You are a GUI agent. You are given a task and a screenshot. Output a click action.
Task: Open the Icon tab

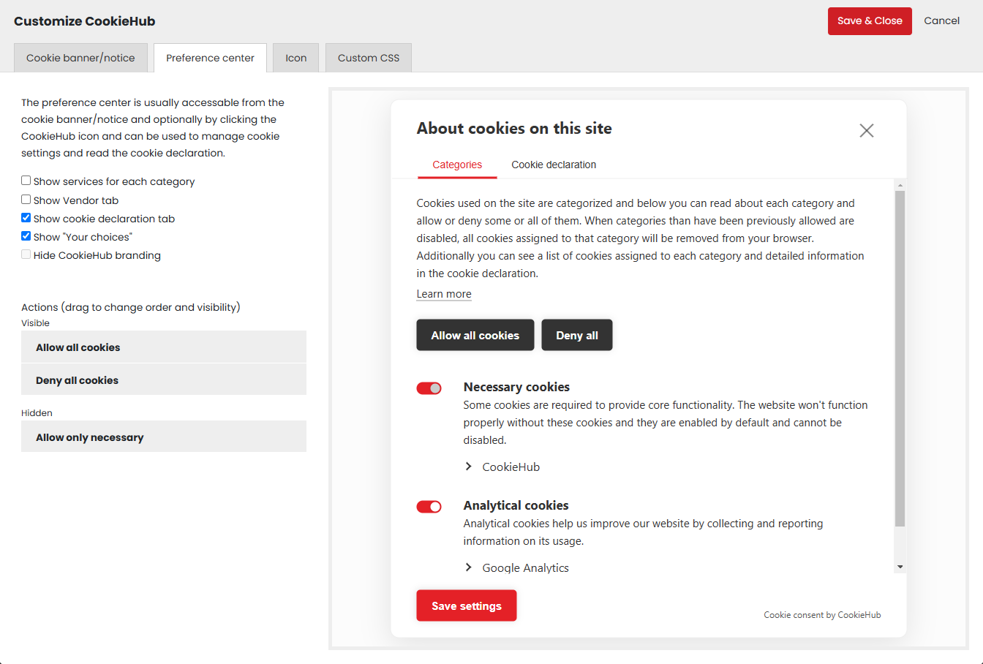pos(295,58)
